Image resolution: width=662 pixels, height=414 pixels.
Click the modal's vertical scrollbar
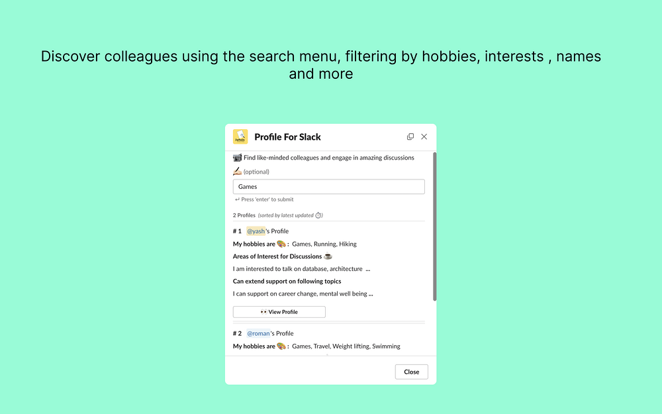point(434,227)
